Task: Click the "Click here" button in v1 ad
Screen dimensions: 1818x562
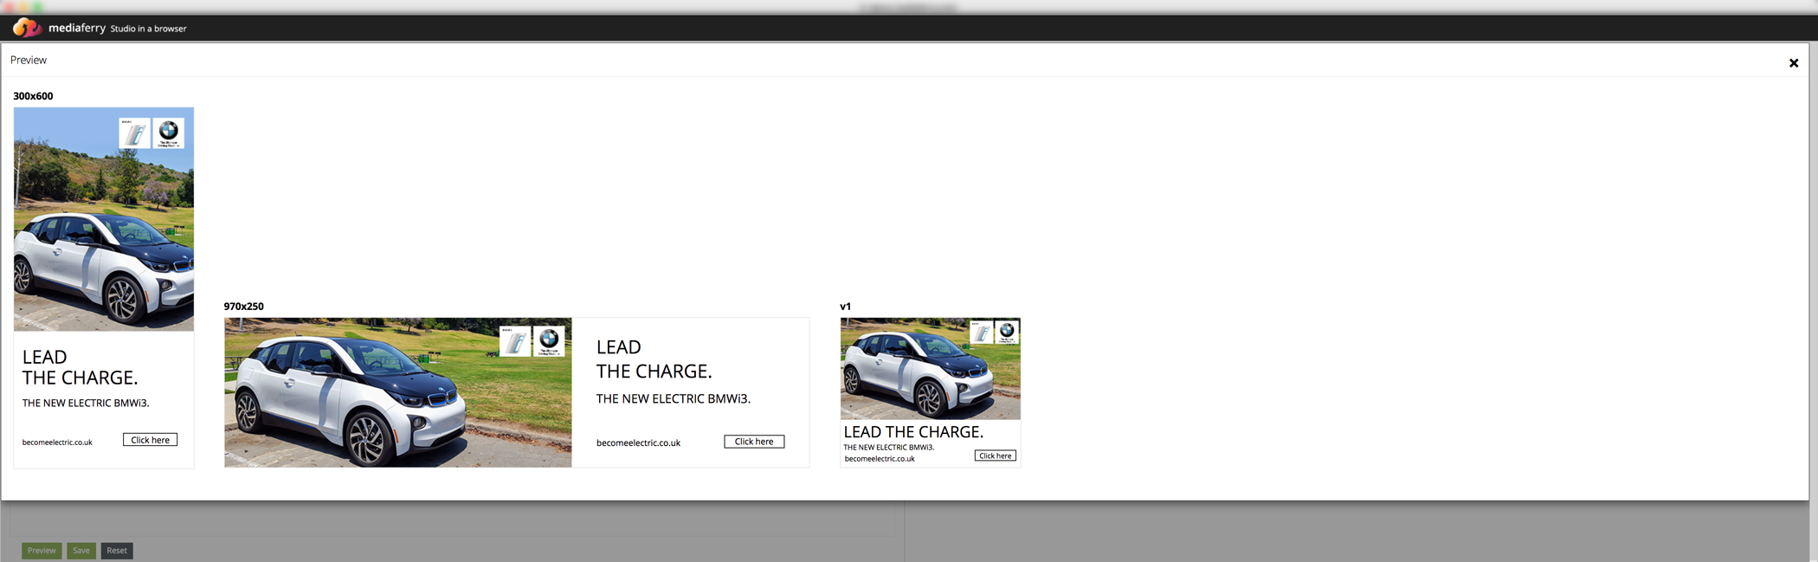Action: click(x=996, y=455)
